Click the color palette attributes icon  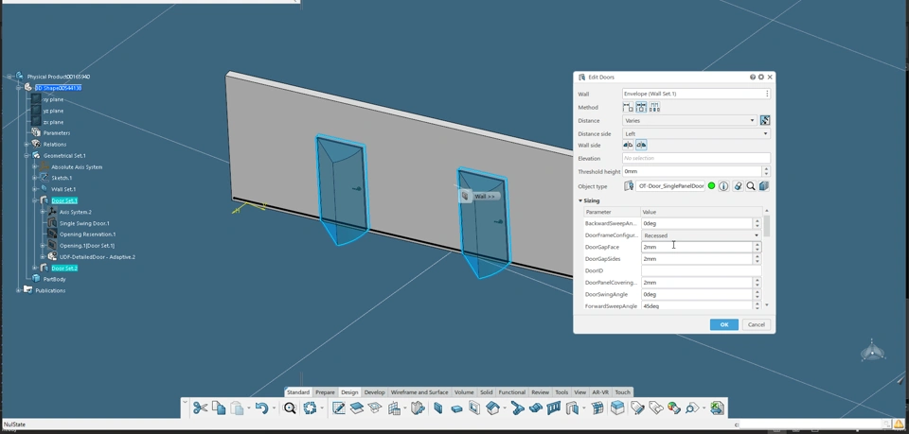673,408
